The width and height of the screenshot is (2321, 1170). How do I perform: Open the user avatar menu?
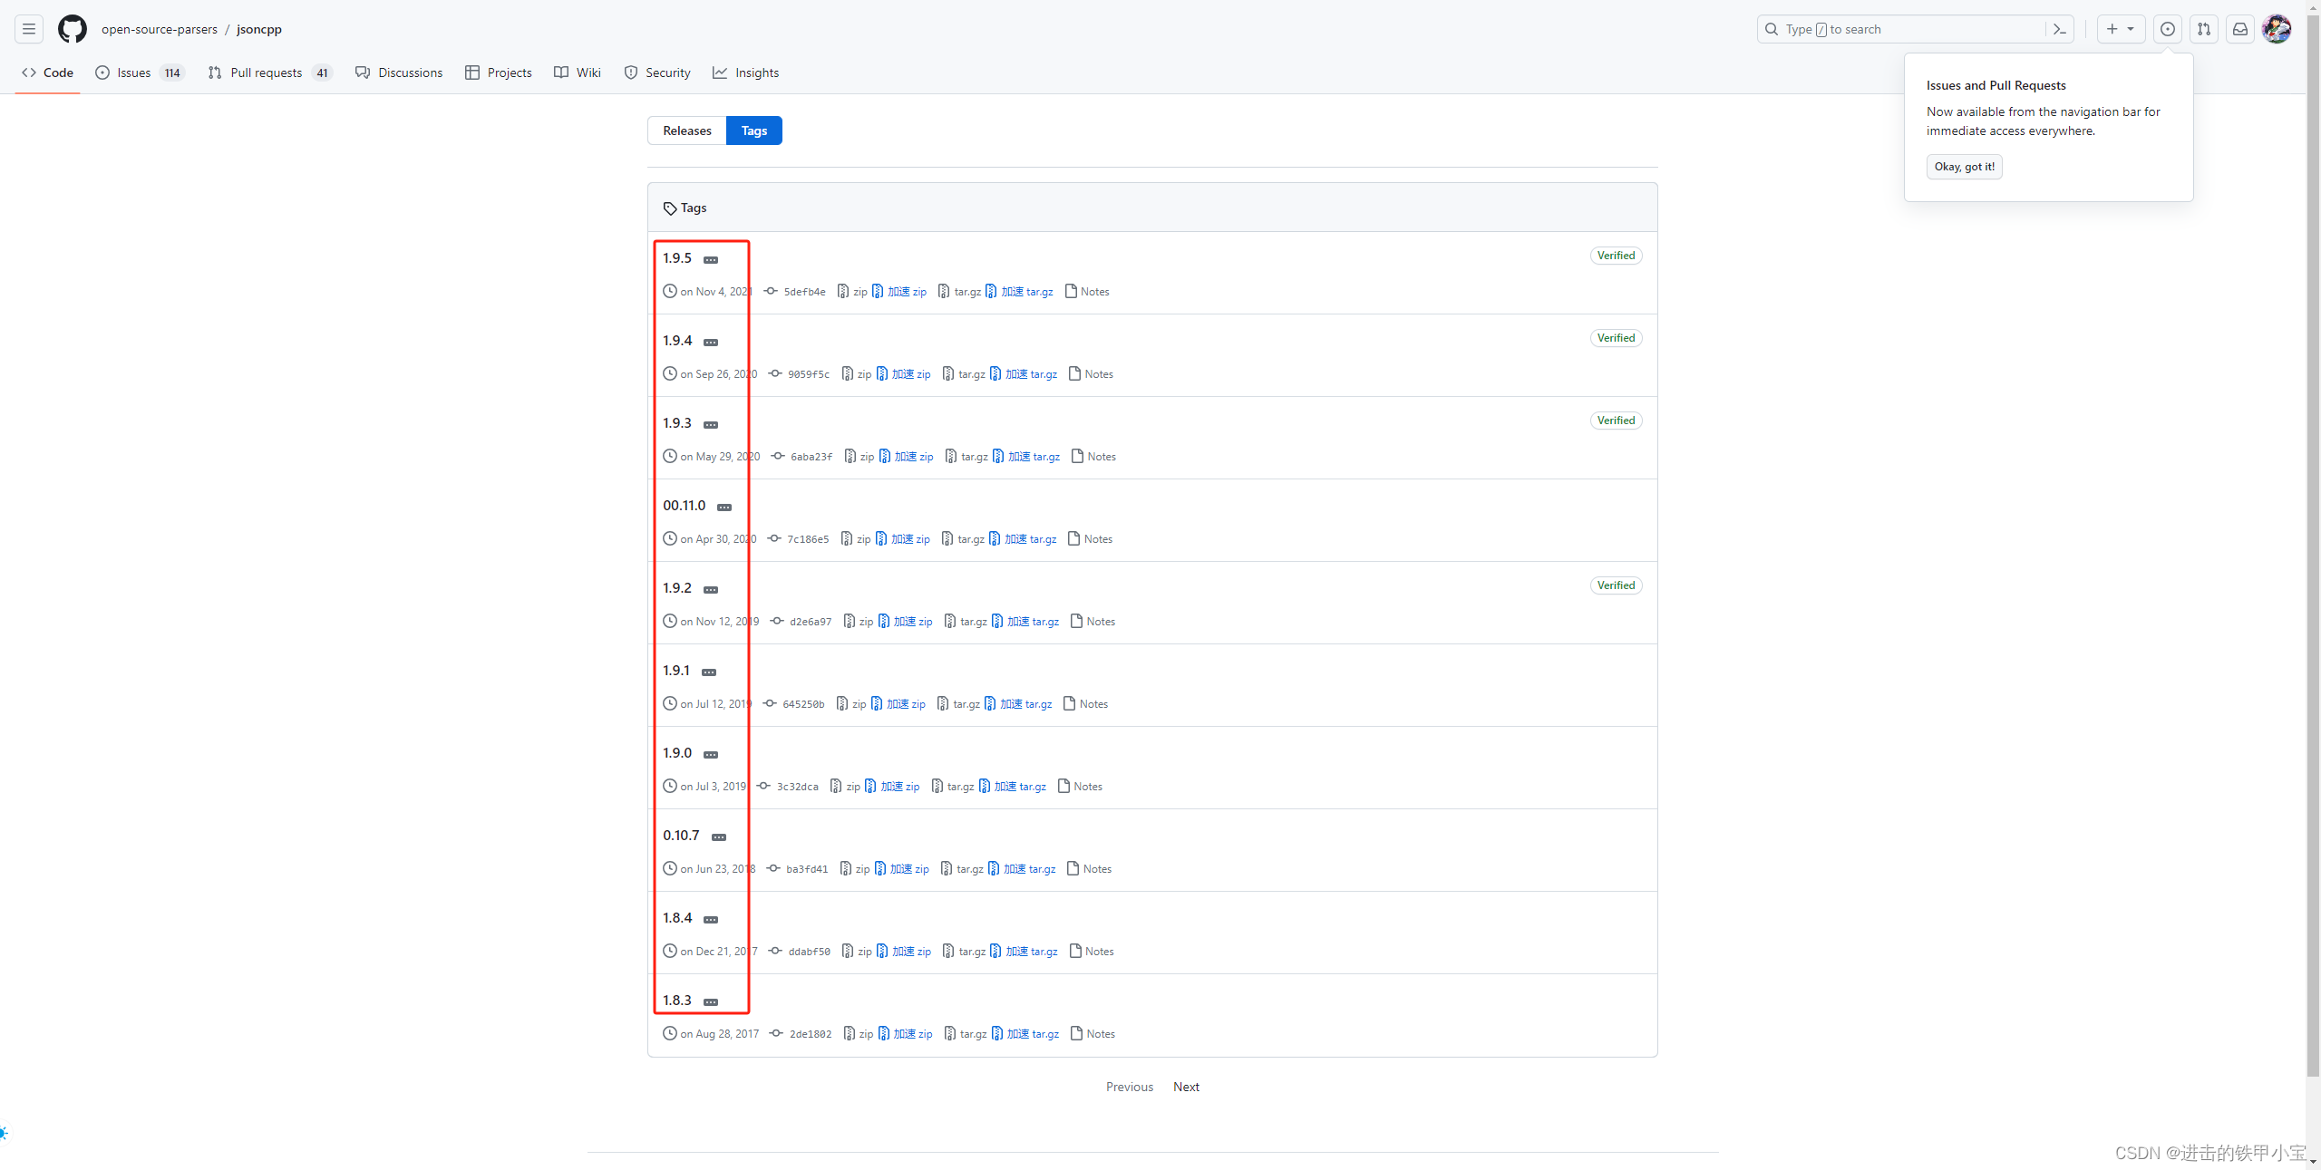2276,29
